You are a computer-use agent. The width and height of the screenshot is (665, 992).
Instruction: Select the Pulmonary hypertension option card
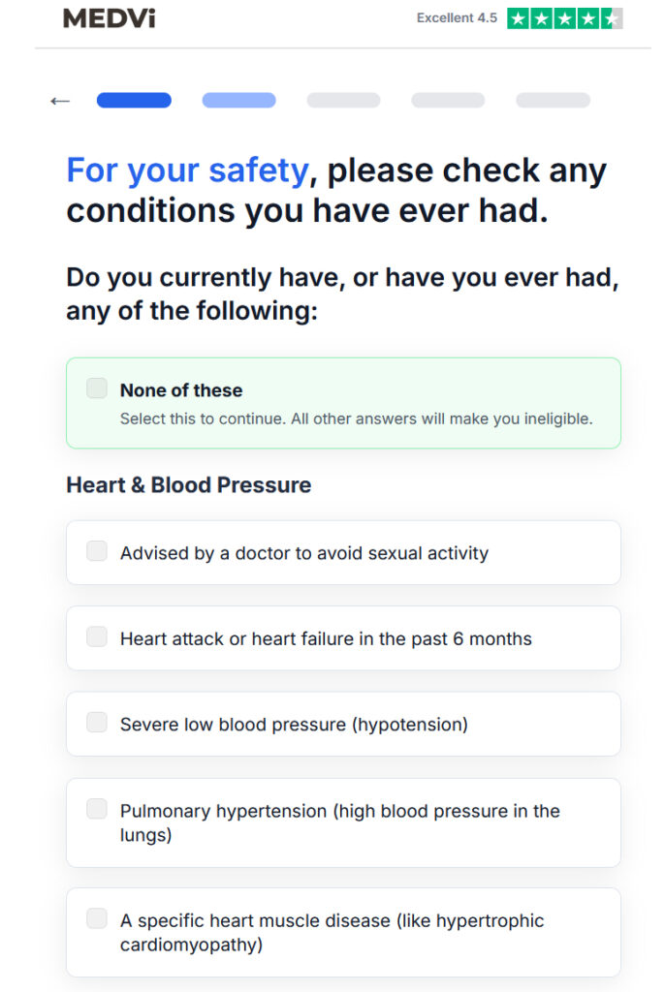pyautogui.click(x=343, y=822)
